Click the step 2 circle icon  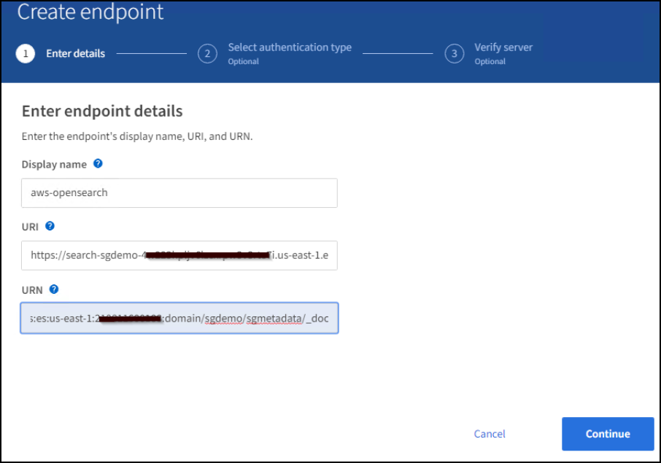click(207, 54)
